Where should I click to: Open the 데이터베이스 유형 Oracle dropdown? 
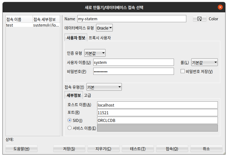coord(104,28)
